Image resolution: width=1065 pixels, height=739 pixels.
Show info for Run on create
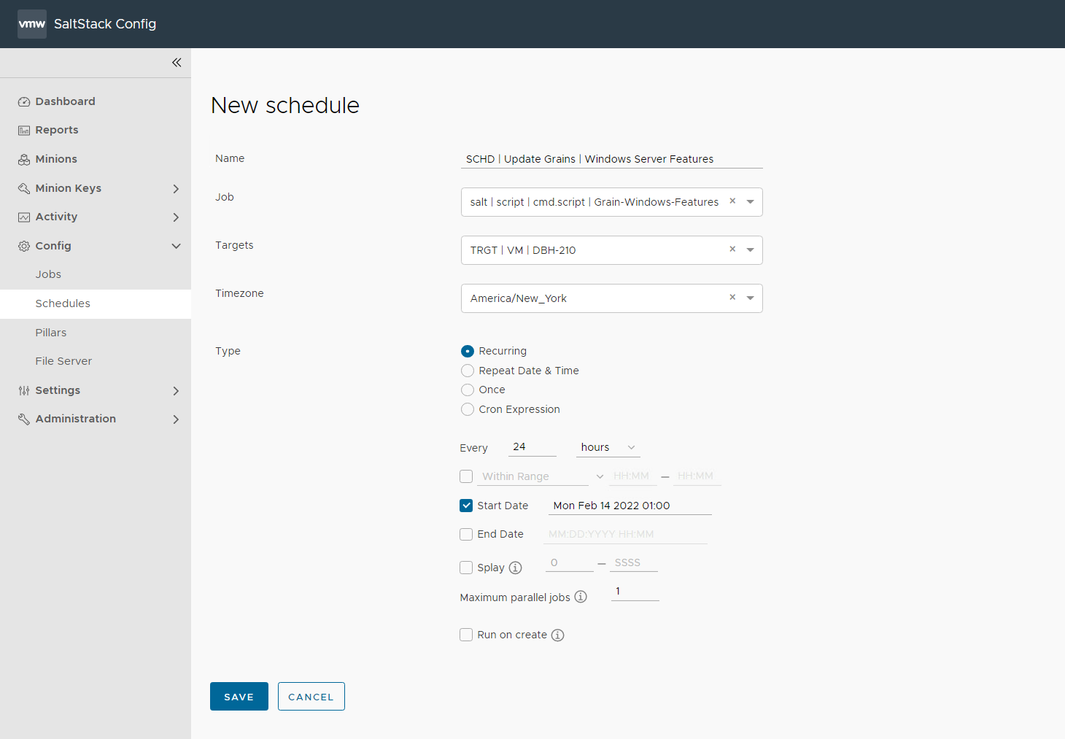pyautogui.click(x=558, y=635)
